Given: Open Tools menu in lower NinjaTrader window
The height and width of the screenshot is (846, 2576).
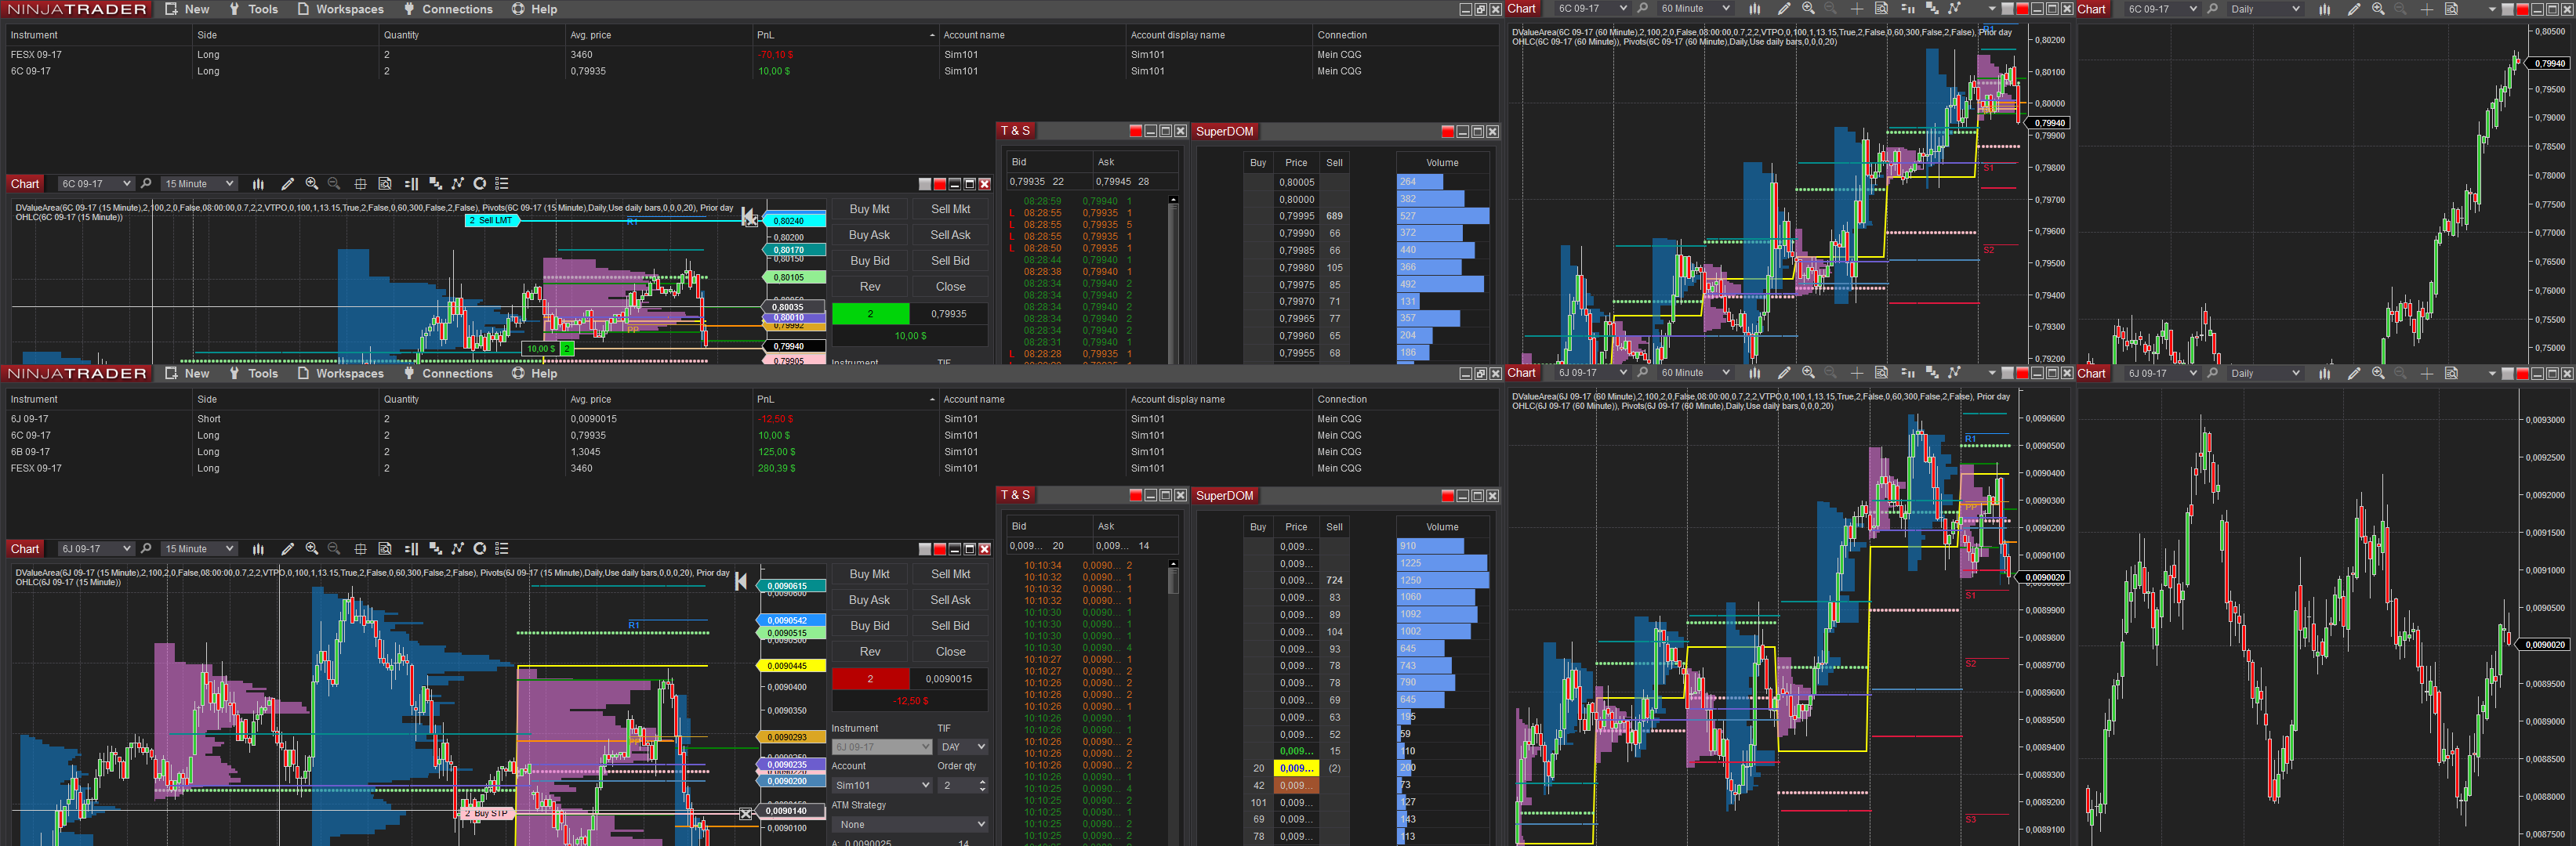Looking at the screenshot, I should pyautogui.click(x=253, y=374).
